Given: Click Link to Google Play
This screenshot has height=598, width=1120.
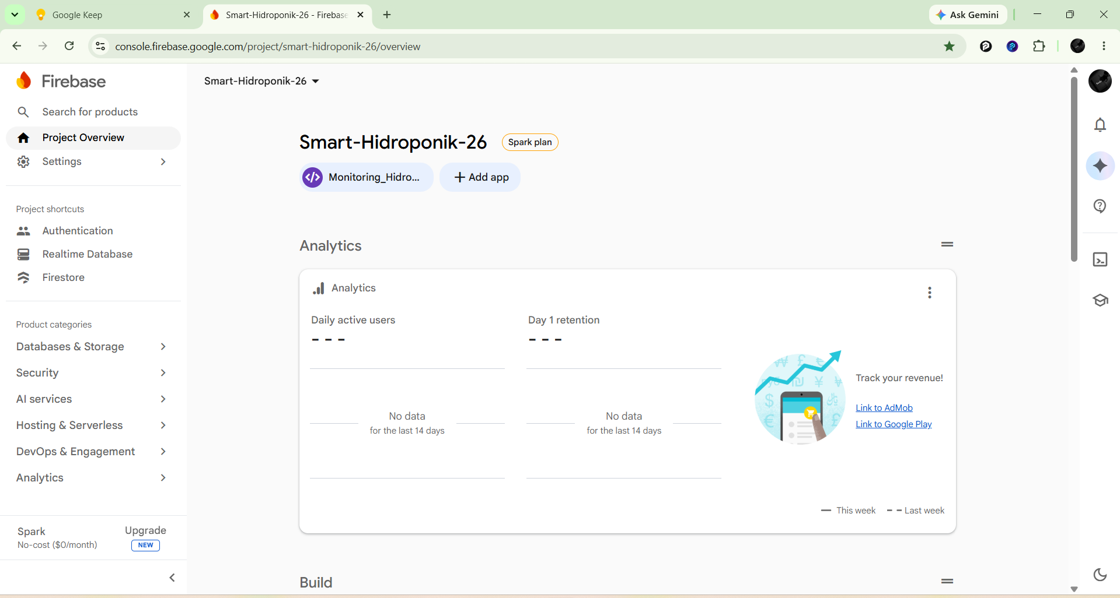Looking at the screenshot, I should tap(894, 424).
